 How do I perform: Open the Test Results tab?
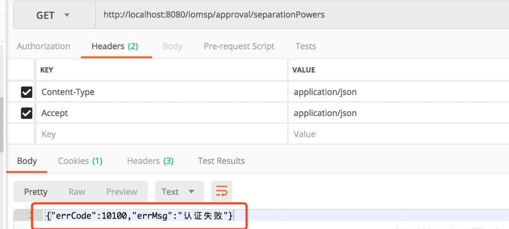pos(221,161)
